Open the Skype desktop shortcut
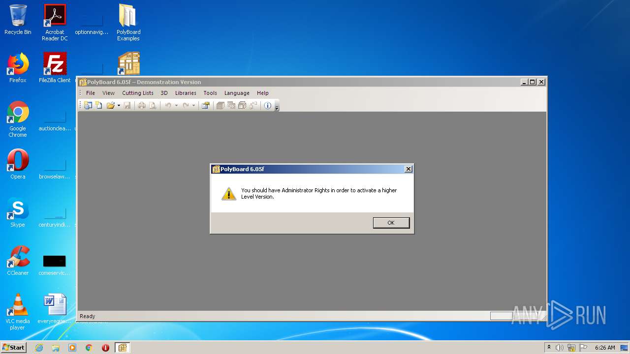Screen dimensions: 630x354 tap(18, 212)
